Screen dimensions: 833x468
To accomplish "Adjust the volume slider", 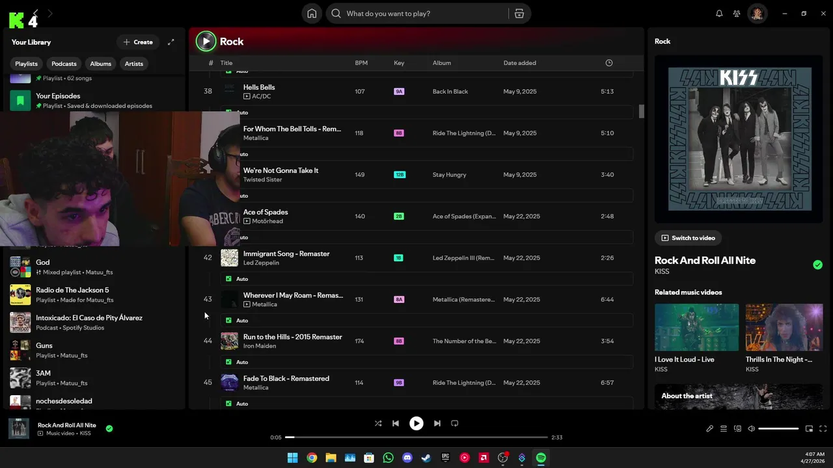I will pos(778,429).
